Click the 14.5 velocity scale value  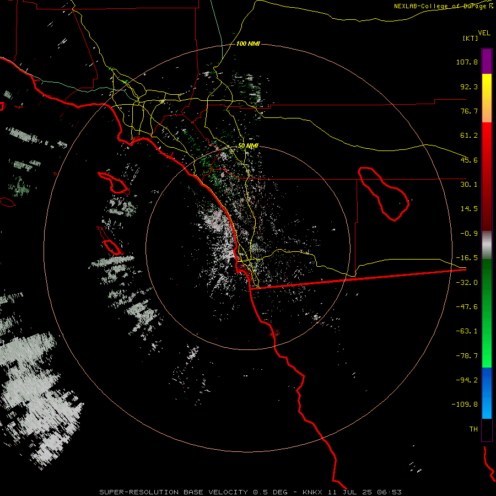(469, 209)
